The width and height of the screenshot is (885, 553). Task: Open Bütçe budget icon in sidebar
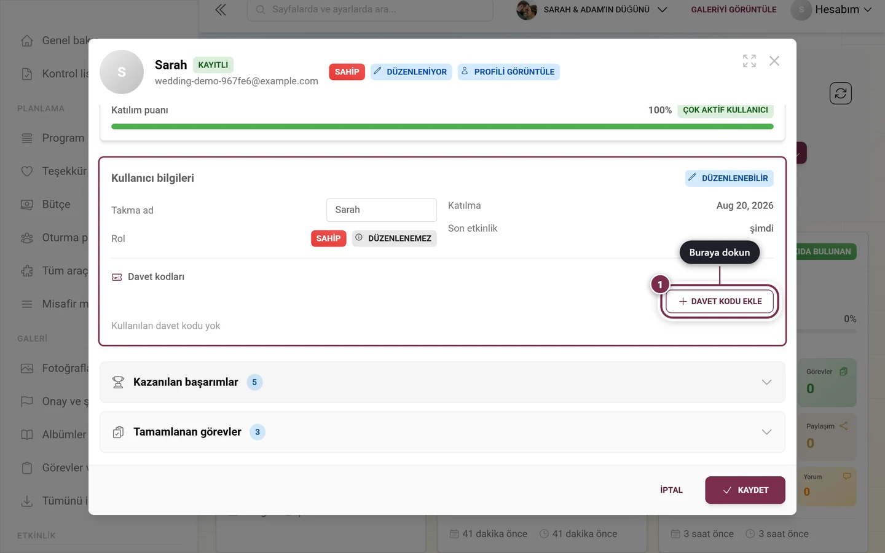tap(27, 205)
